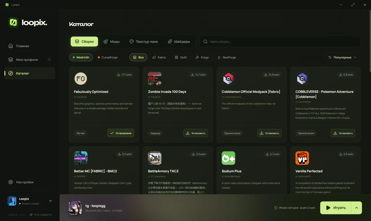Switch to the Шейдеры tab
The height and width of the screenshot is (221, 371).
pyautogui.click(x=179, y=41)
